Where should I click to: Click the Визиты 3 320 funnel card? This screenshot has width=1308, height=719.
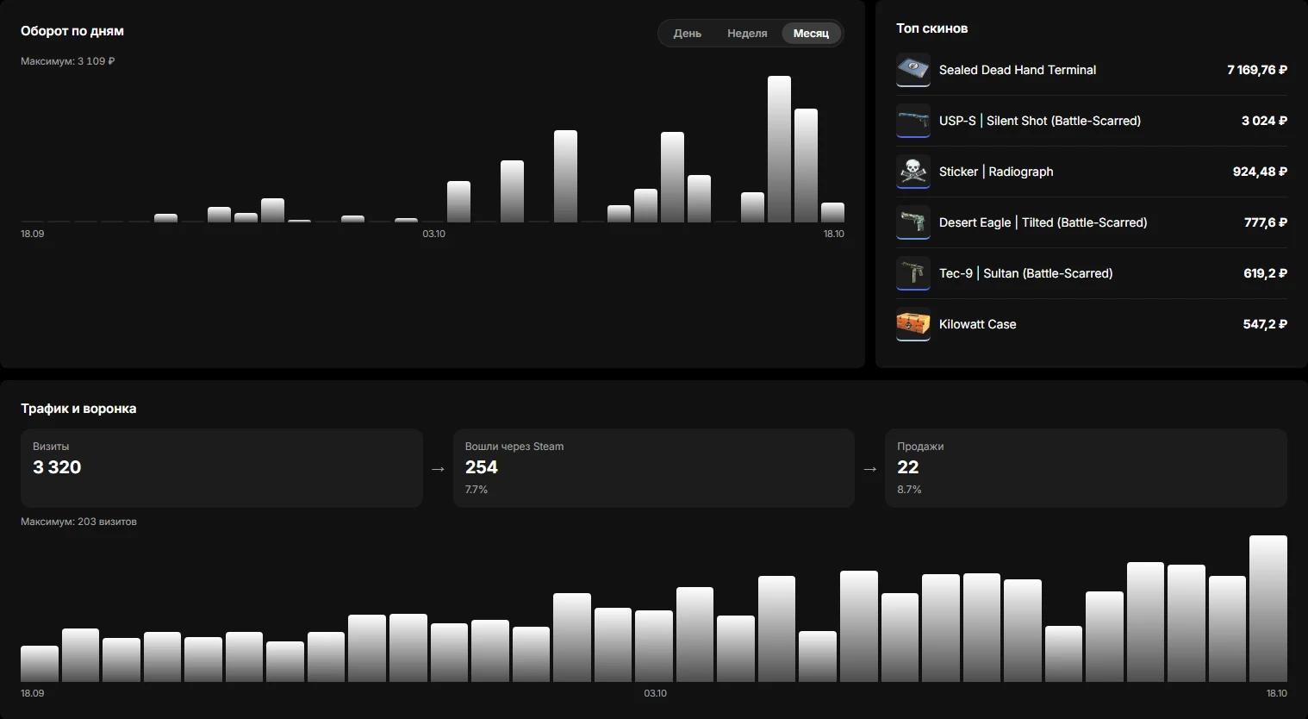(x=221, y=468)
